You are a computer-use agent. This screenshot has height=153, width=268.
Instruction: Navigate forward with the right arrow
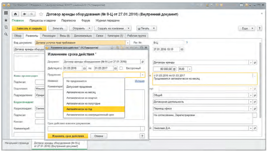31,14
